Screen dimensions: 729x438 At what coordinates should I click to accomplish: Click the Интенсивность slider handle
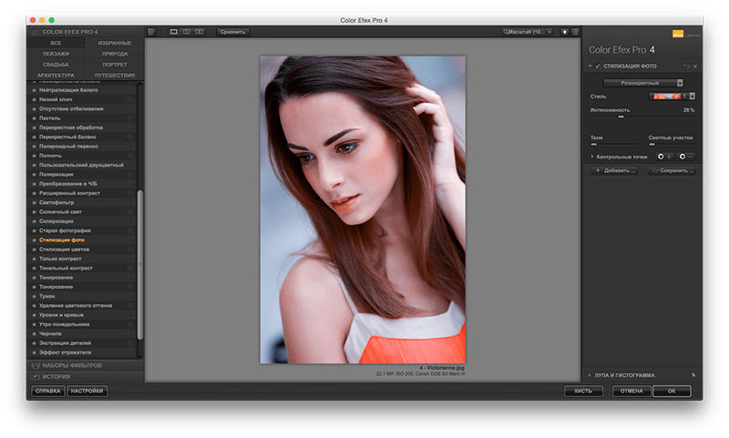click(621, 117)
